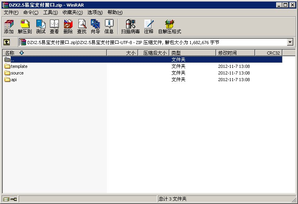The width and height of the screenshot is (298, 204).
Task: Click the 解压到 (Extract To) icon
Action: coord(25,27)
